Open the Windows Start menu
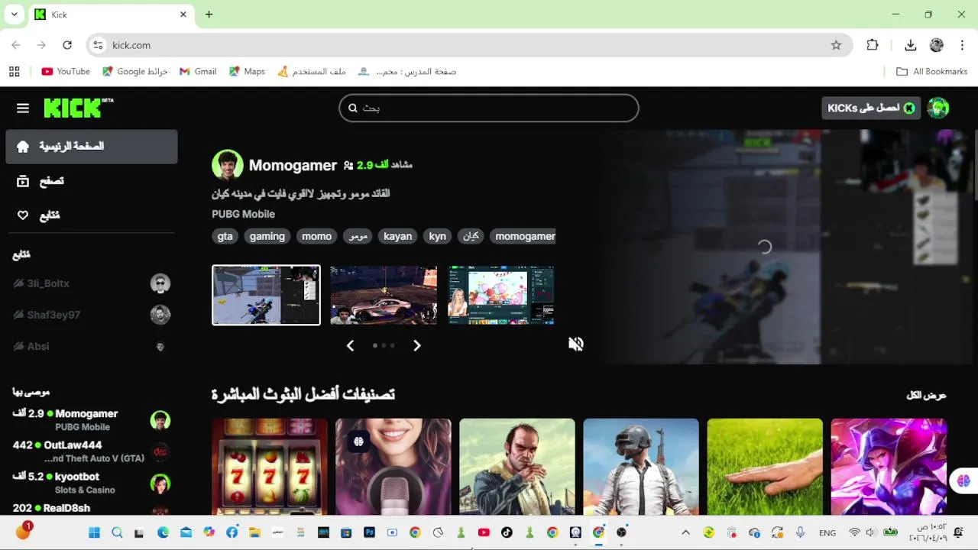Screen dimensions: 978x550 tap(94, 532)
